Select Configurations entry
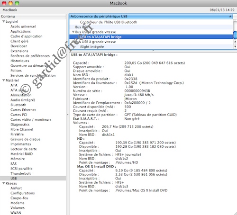 pyautogui.click(x=22, y=193)
